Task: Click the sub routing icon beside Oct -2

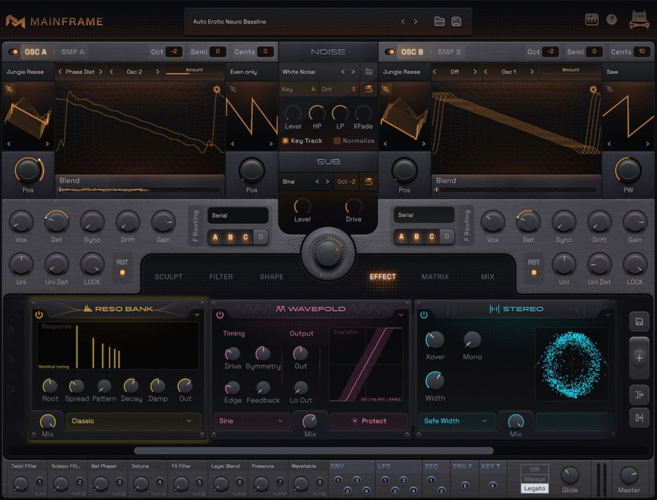Action: [x=368, y=182]
